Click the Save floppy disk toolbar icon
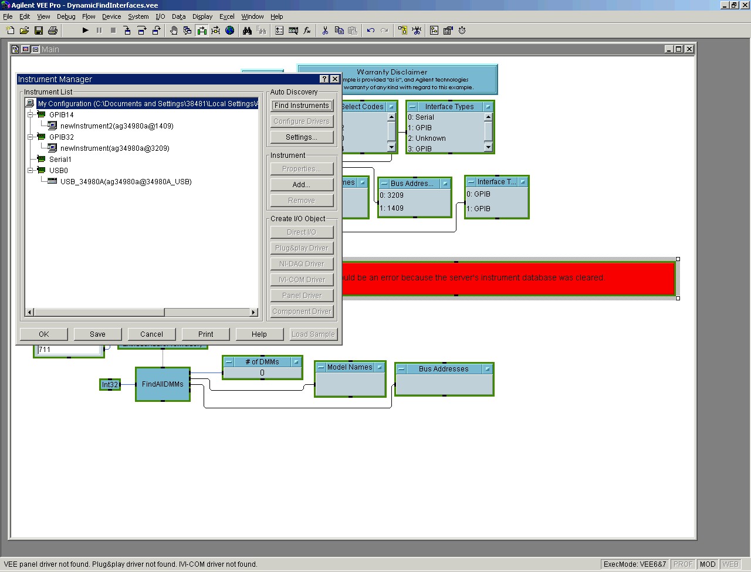Image resolution: width=751 pixels, height=572 pixels. [39, 31]
